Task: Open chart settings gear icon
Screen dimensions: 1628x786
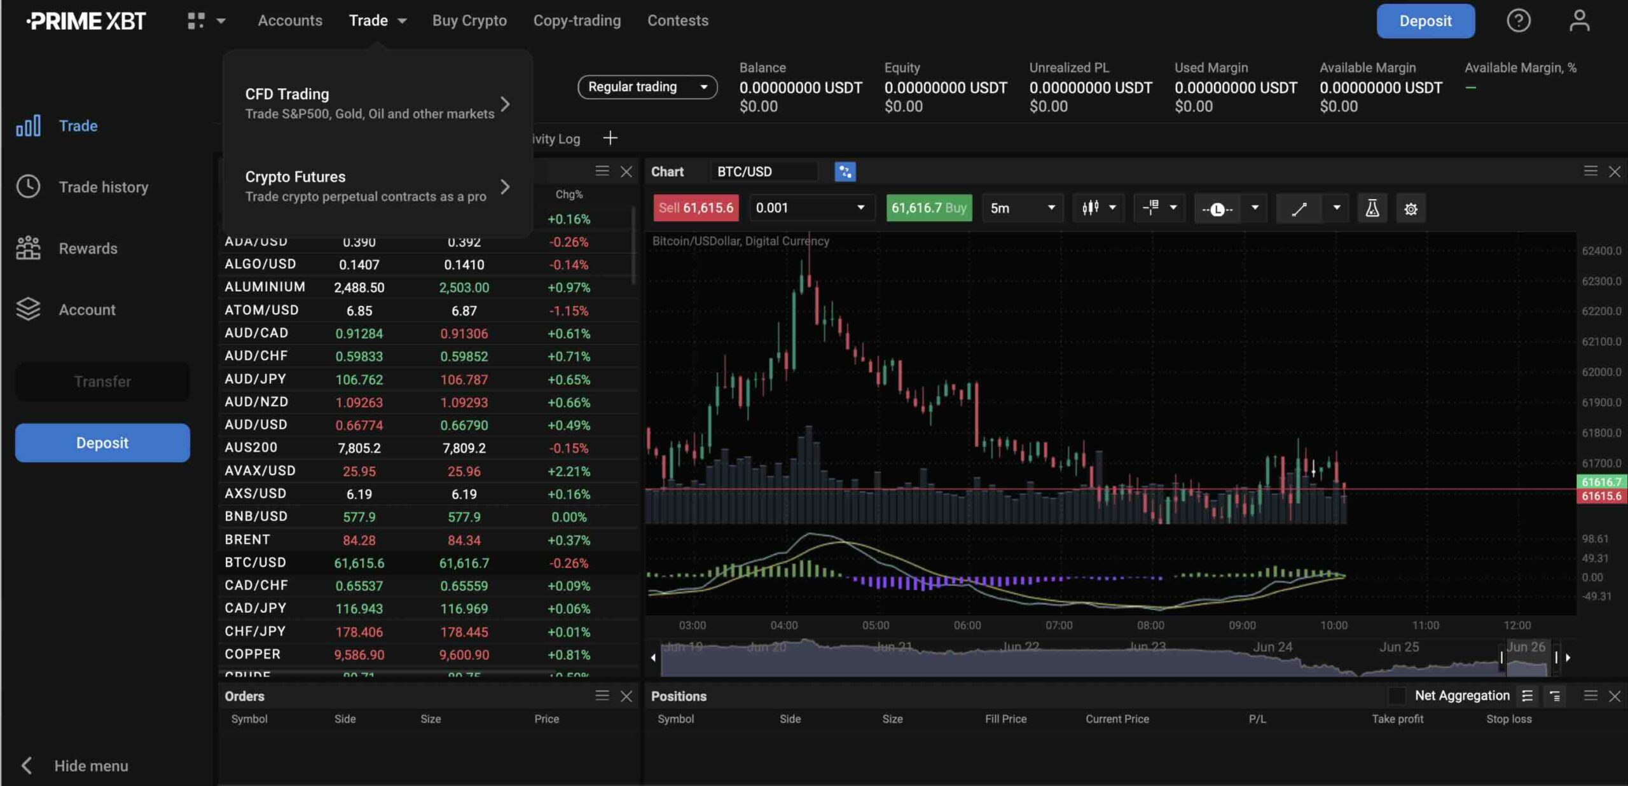Action: [1411, 209]
